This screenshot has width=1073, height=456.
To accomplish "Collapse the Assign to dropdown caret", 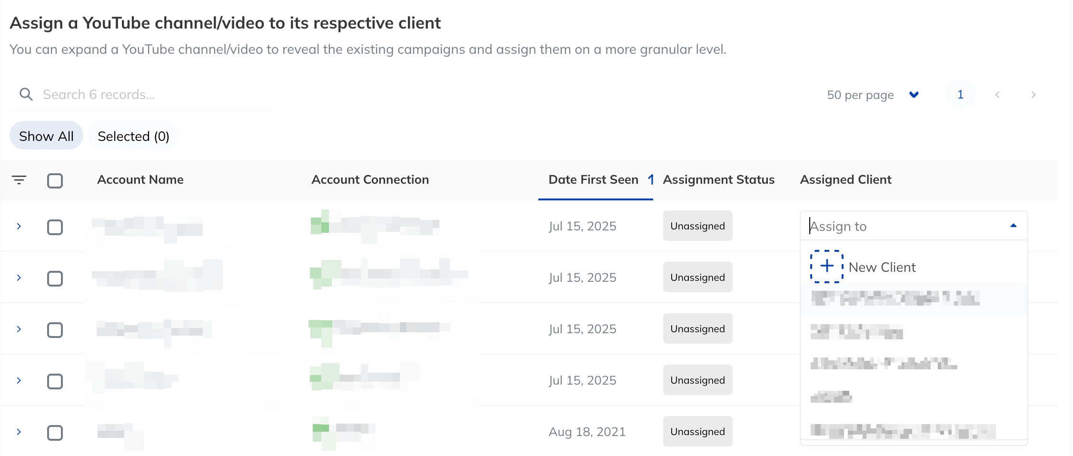I will [x=1013, y=226].
